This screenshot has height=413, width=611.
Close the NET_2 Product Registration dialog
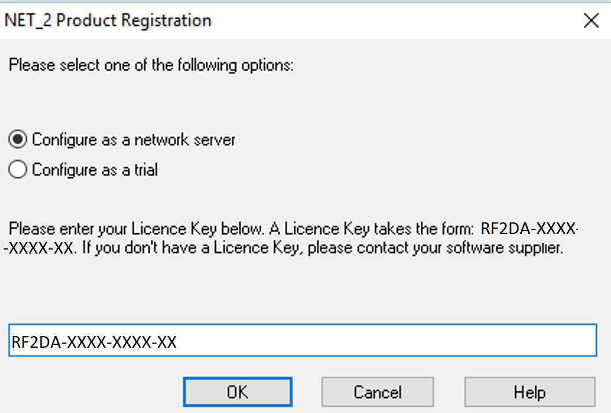pos(591,20)
